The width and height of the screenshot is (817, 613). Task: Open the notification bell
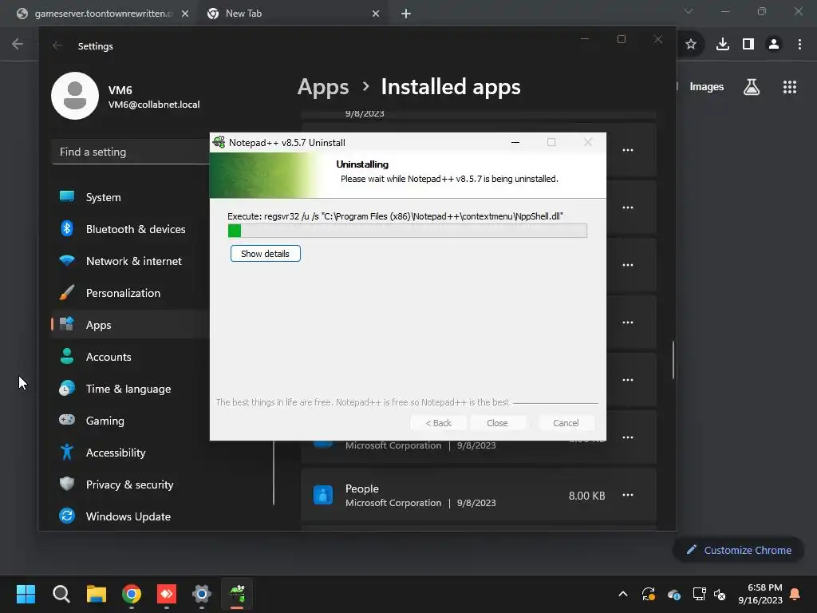coord(795,594)
